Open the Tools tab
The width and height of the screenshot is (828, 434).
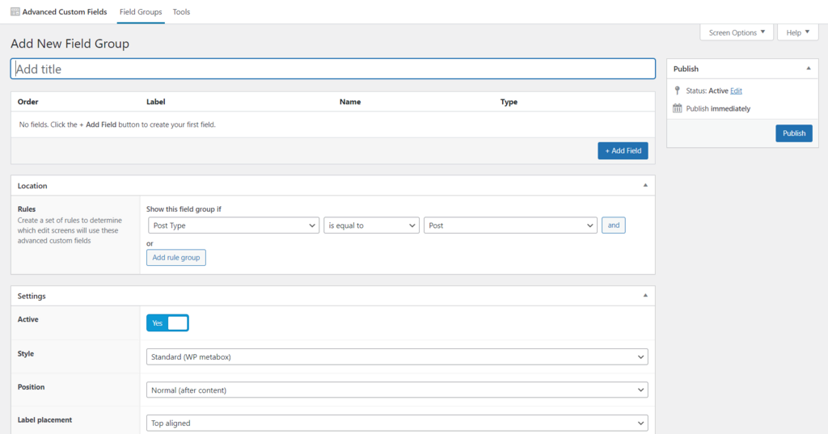(x=181, y=12)
